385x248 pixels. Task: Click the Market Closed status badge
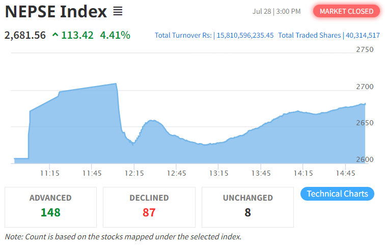coord(346,11)
